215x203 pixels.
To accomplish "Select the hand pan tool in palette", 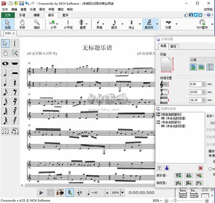I will pyautogui.click(x=5, y=53).
